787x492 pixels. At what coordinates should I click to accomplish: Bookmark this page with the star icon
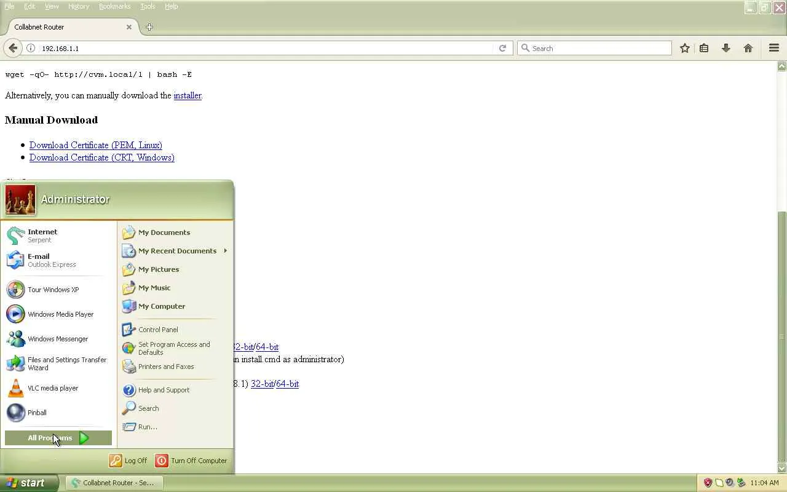click(x=684, y=48)
